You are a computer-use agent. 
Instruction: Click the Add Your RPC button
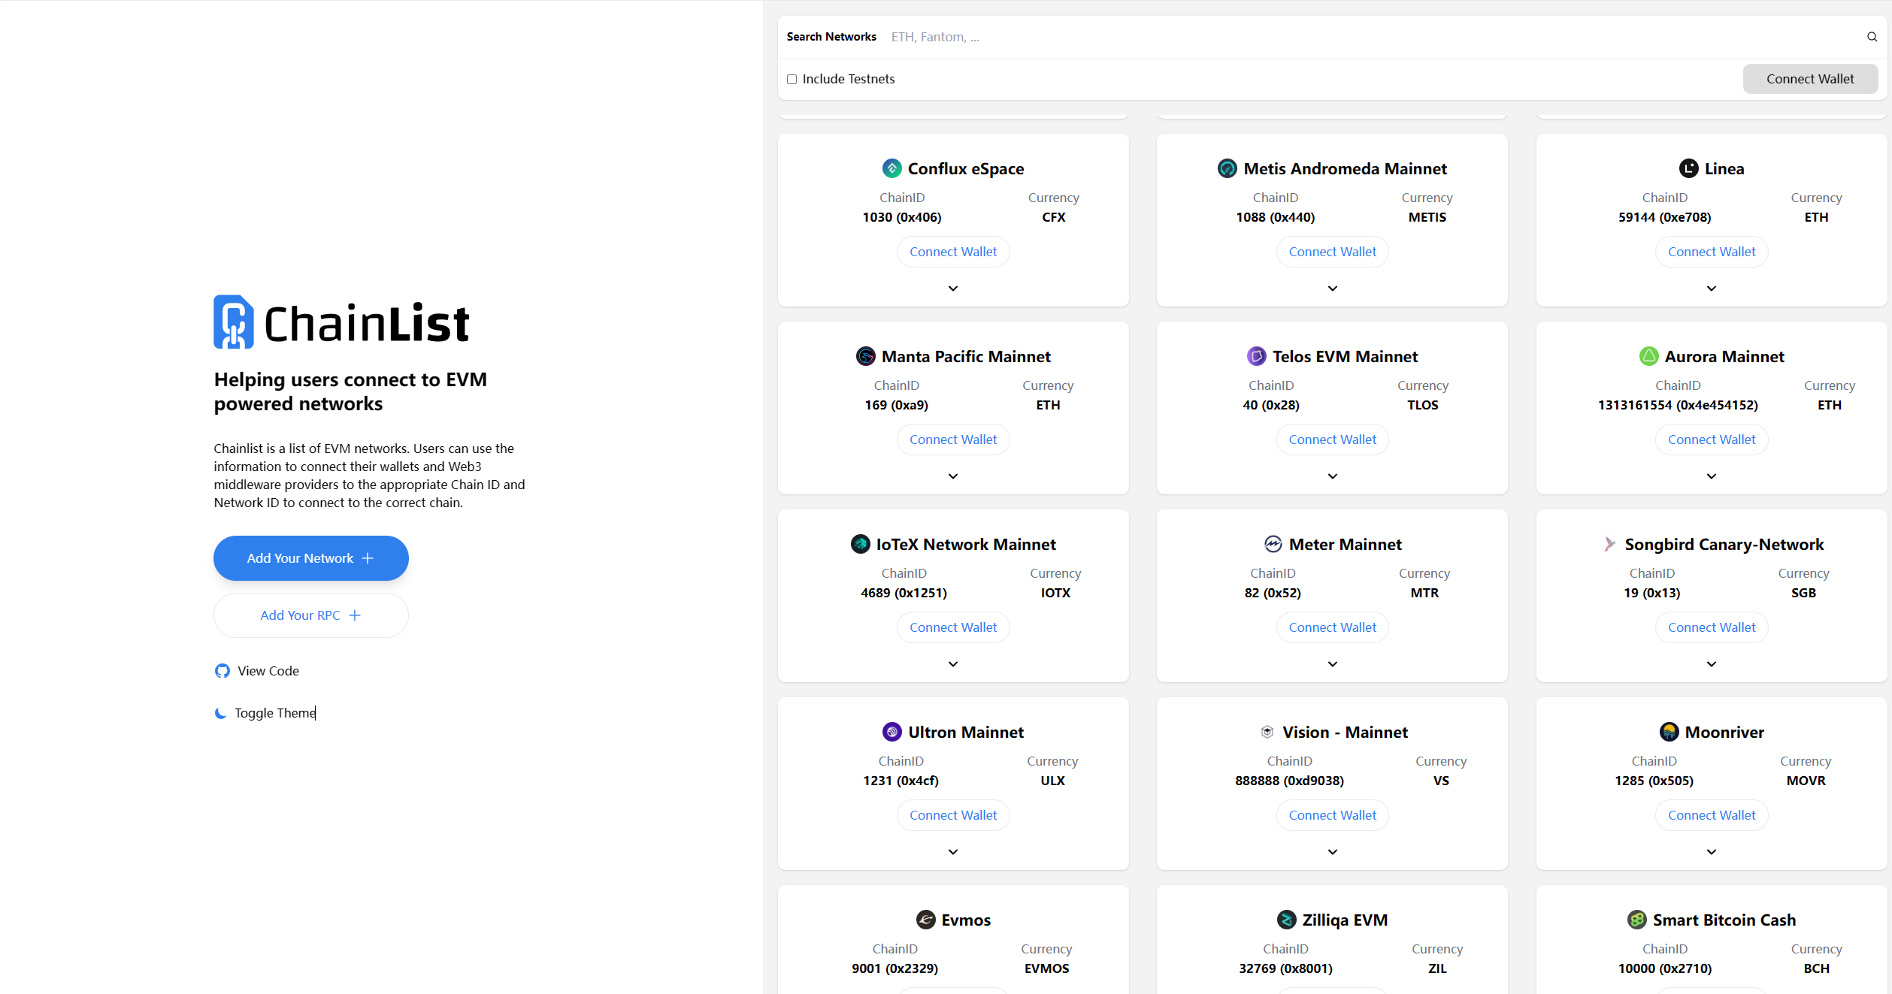coord(311,615)
